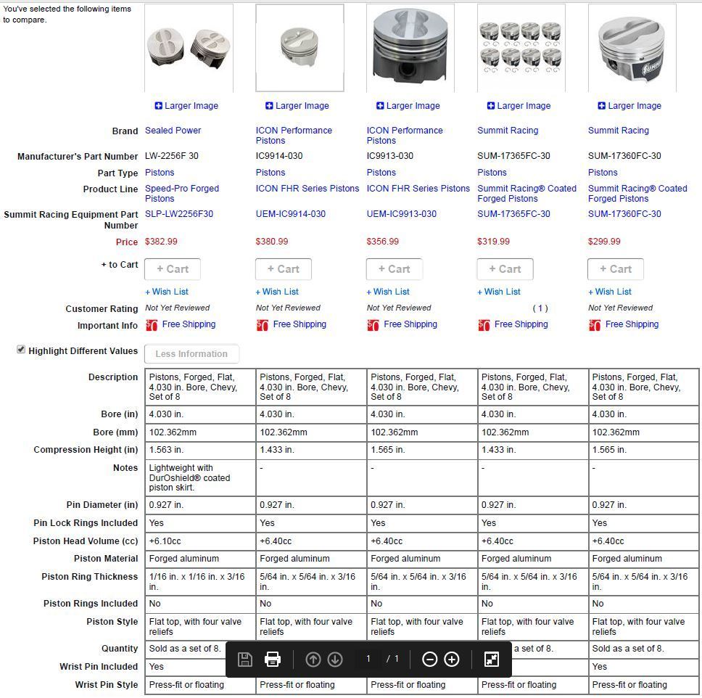Add the $299.99 Summit Racing pistons to cart

[x=616, y=269]
